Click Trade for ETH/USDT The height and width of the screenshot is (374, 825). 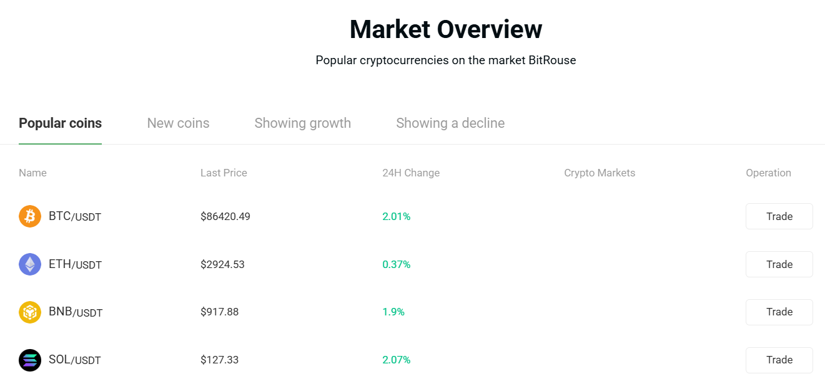779,264
